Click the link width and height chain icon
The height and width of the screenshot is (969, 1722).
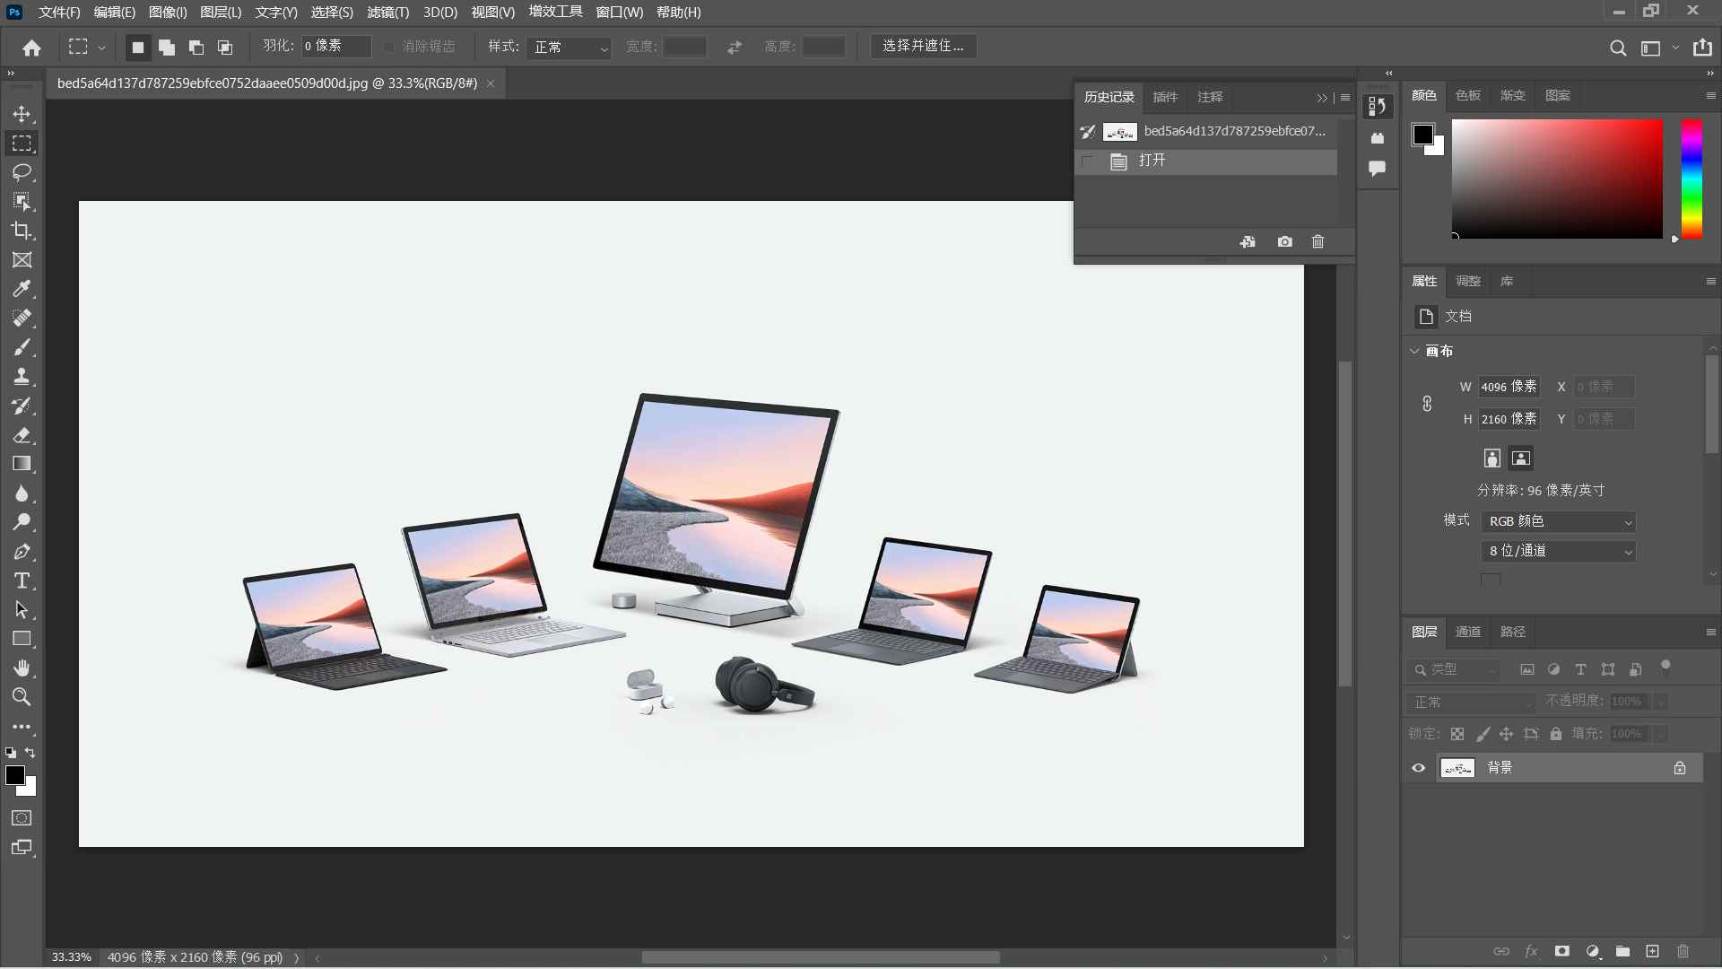pyautogui.click(x=1427, y=404)
